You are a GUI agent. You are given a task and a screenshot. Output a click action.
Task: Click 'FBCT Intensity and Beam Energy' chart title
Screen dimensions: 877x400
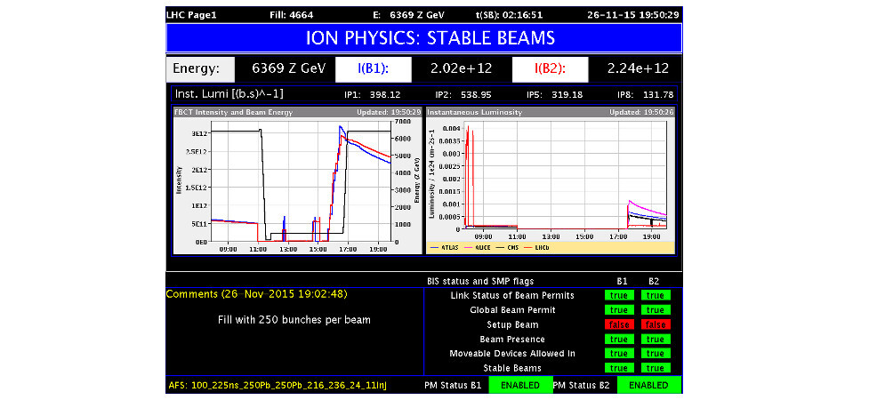click(x=233, y=112)
